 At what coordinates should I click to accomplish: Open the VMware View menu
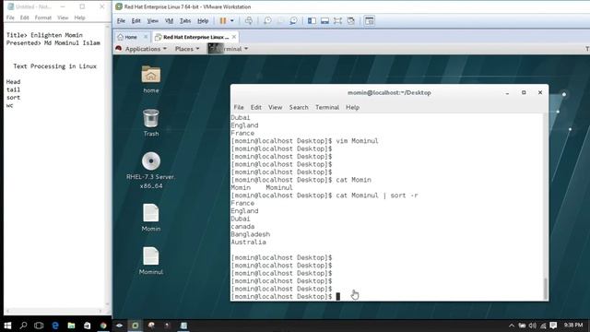[152, 21]
